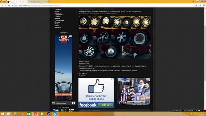
Task: Open the Машины menu link
Action: (x=58, y=13)
